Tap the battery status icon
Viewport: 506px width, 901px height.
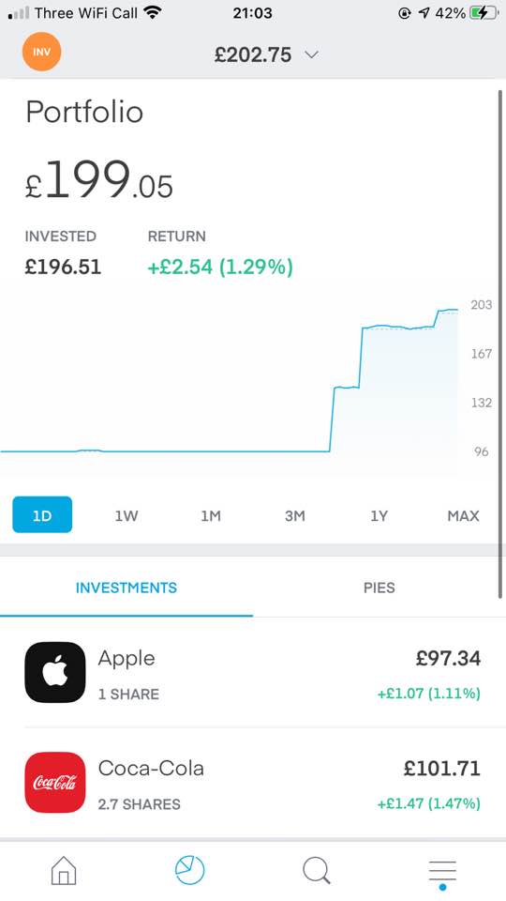coord(484,12)
